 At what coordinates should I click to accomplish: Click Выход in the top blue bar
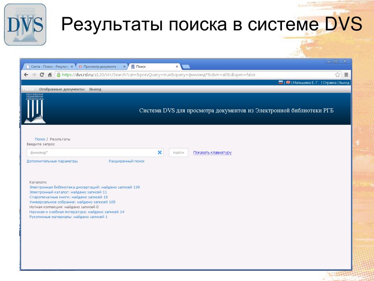344,83
